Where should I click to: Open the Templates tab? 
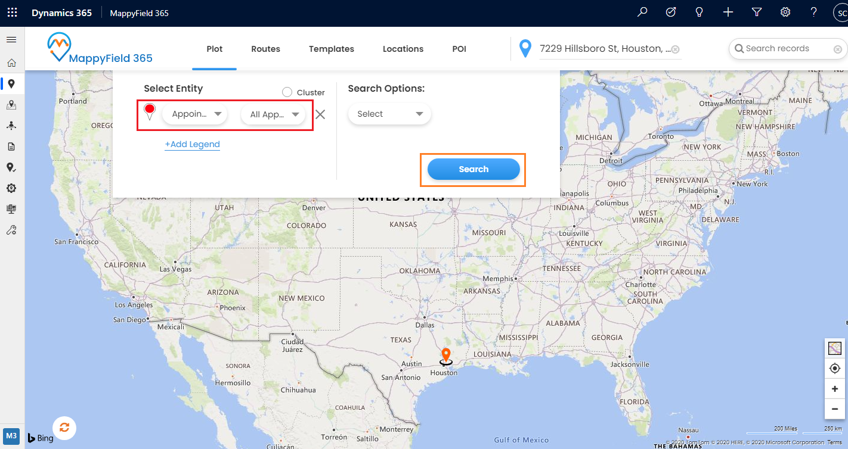coord(332,49)
